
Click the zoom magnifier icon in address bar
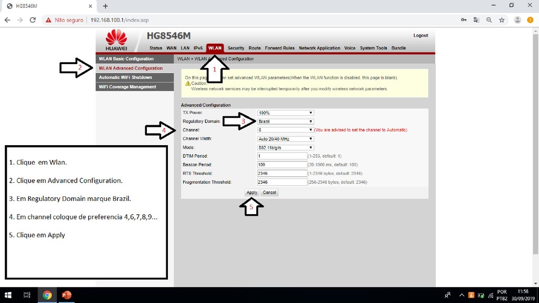[x=489, y=20]
